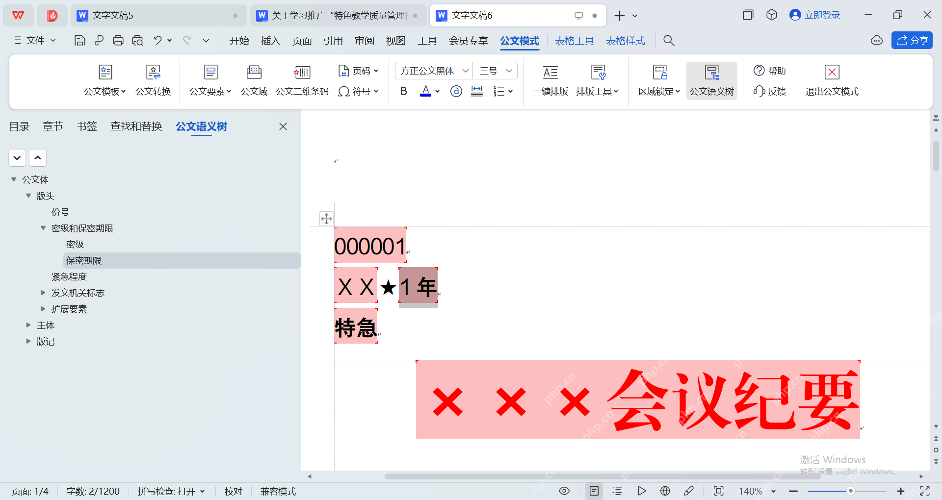The height and width of the screenshot is (500, 942).
Task: Click the undo arrow icon
Action: pos(157,41)
